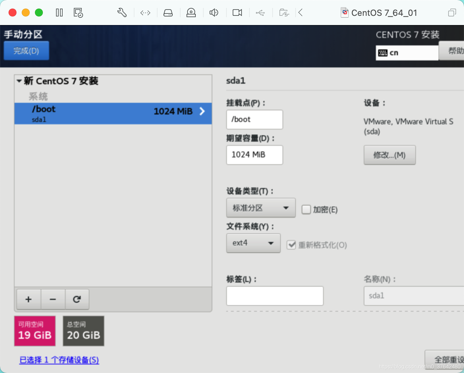
Task: Remove the selected mount point with minus button
Action: (x=53, y=299)
